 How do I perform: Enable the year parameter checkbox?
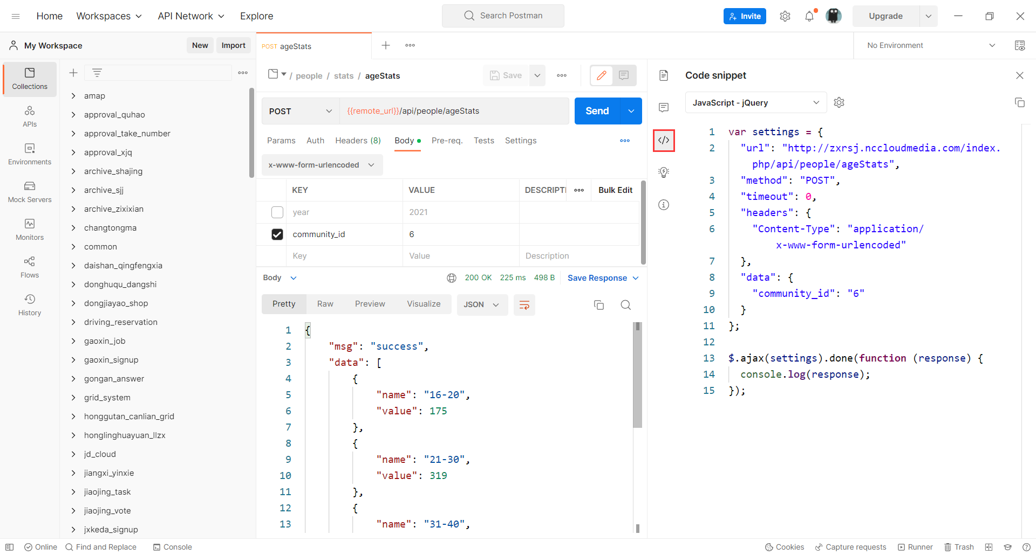point(277,212)
